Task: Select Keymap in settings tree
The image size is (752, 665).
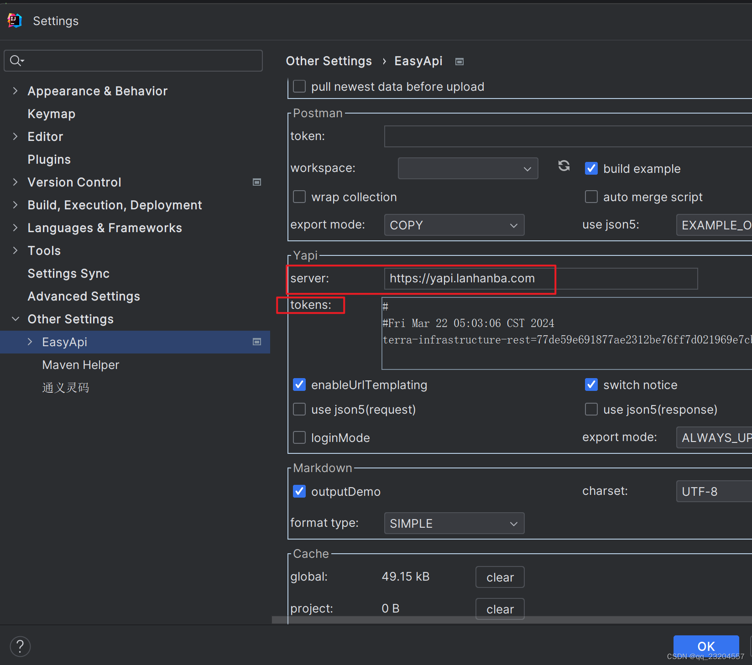Action: click(51, 114)
